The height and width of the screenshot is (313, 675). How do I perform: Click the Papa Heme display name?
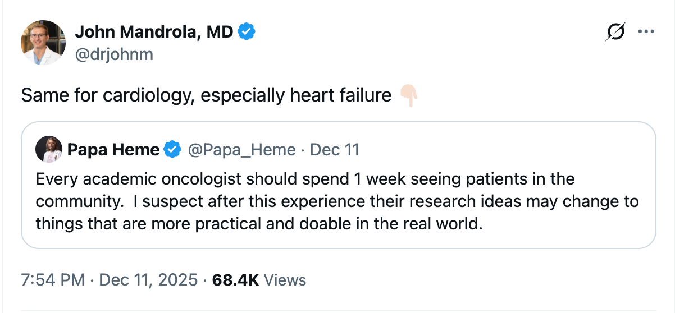(113, 150)
